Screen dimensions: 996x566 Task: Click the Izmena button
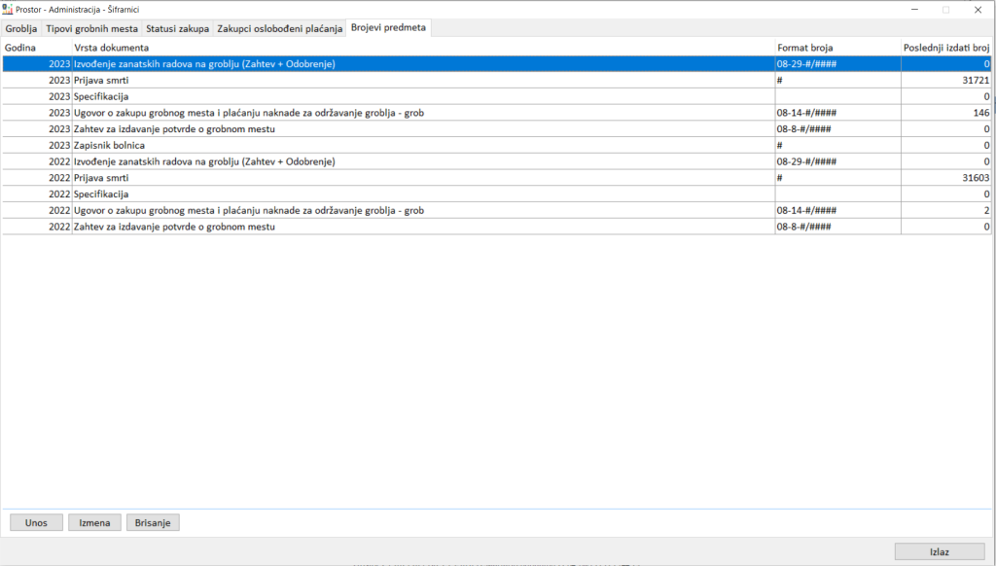(94, 523)
